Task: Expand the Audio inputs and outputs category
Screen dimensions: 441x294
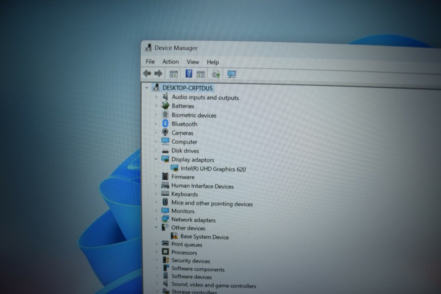Action: tap(156, 97)
